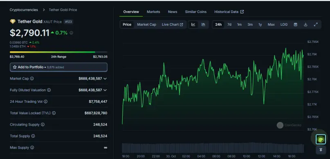Open the News tab
This screenshot has height=159, width=330.
pos(173,12)
